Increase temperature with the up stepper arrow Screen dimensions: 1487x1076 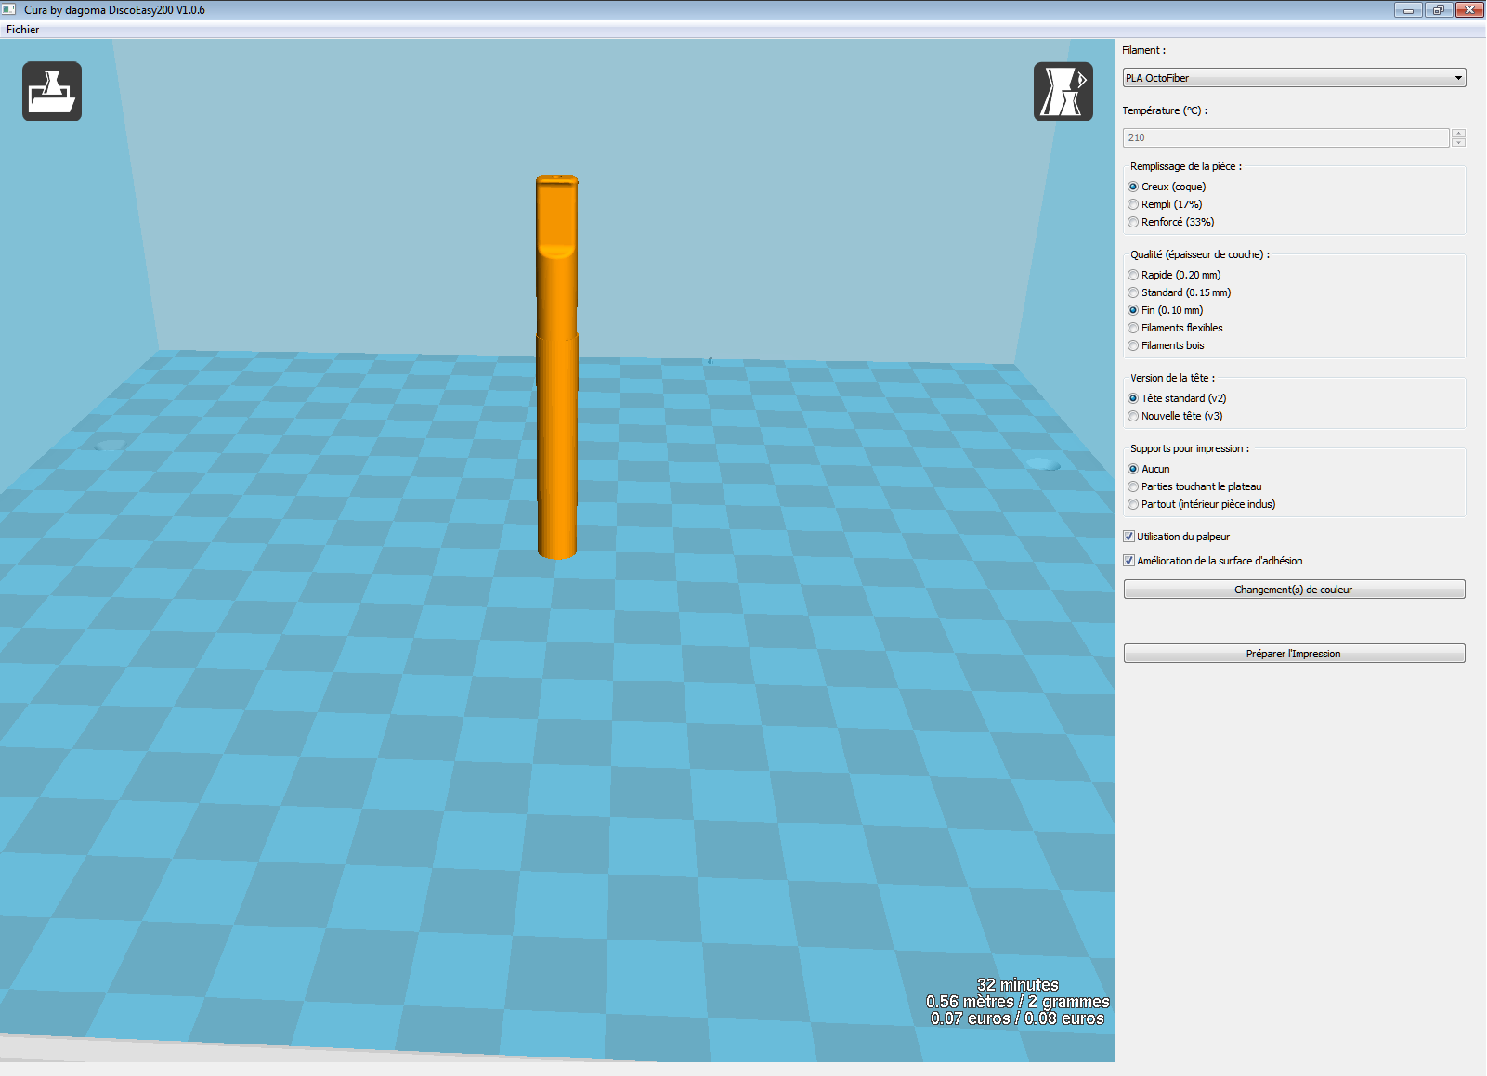[1458, 133]
